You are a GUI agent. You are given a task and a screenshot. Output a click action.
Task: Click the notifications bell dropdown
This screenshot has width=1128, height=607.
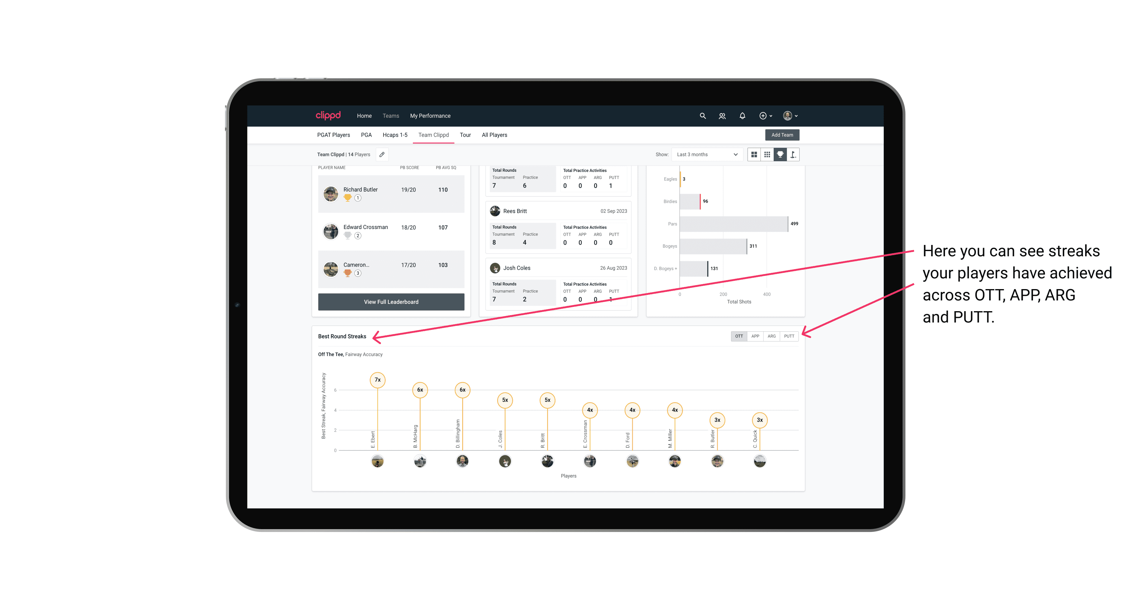(742, 116)
